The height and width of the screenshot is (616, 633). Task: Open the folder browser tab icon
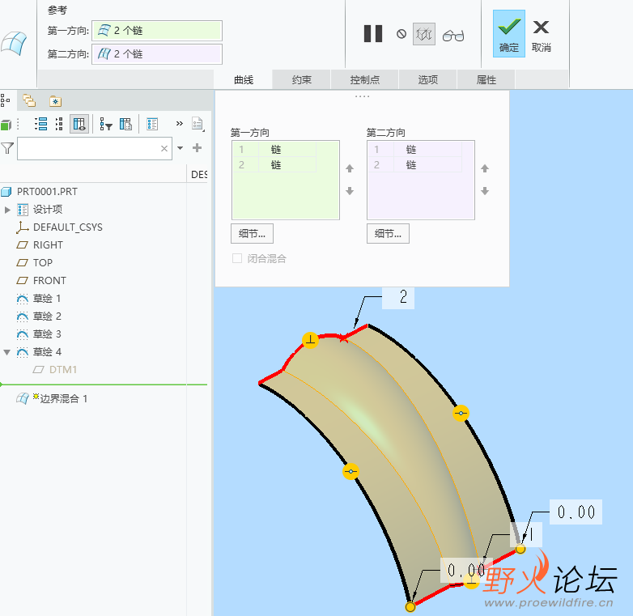pos(29,100)
